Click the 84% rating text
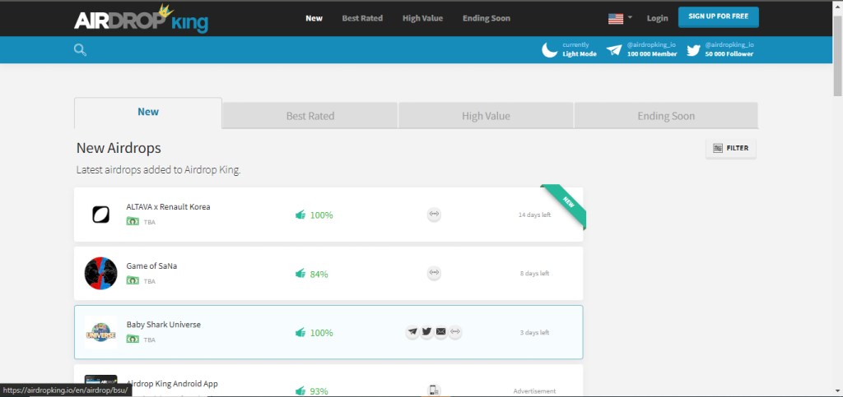Screen dimensions: 843x397 click(x=319, y=275)
